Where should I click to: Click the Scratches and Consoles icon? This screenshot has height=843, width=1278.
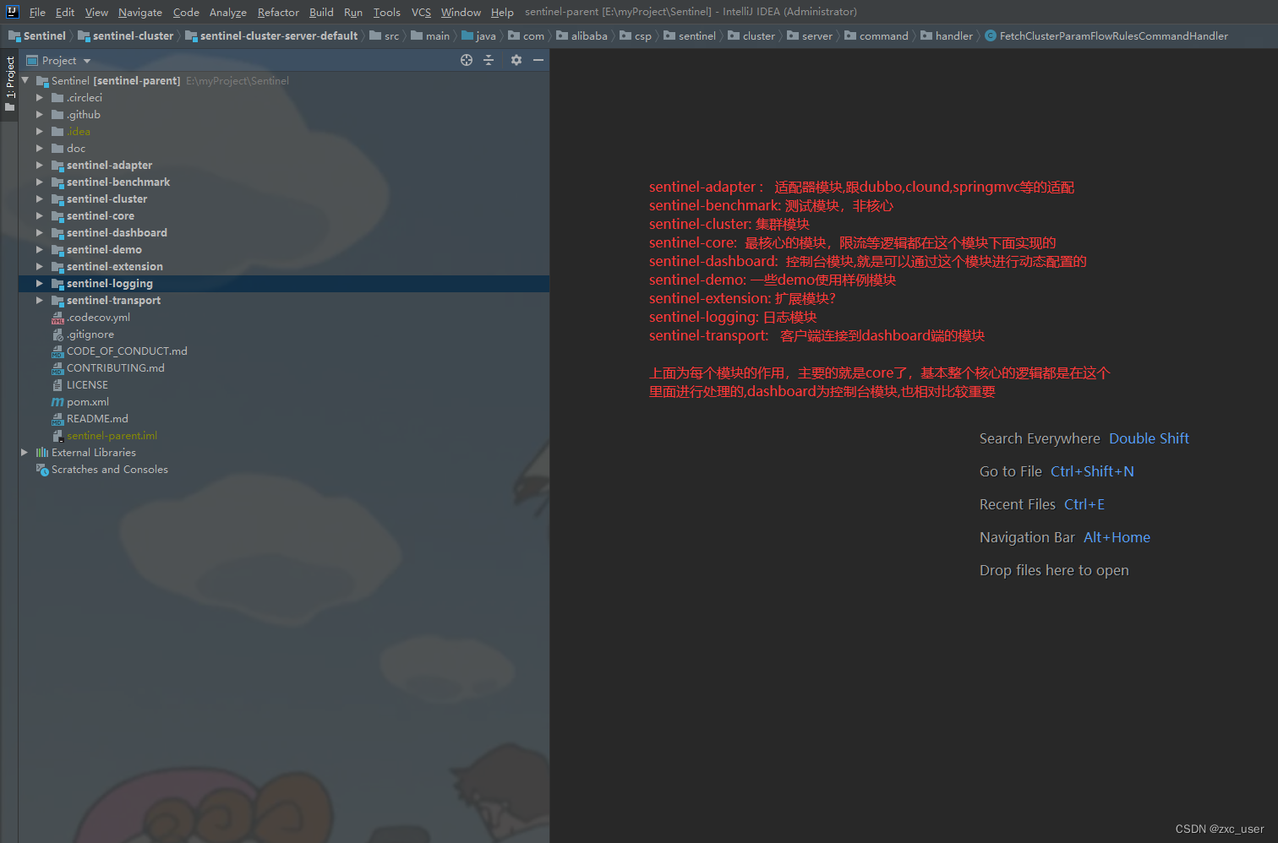coord(42,470)
